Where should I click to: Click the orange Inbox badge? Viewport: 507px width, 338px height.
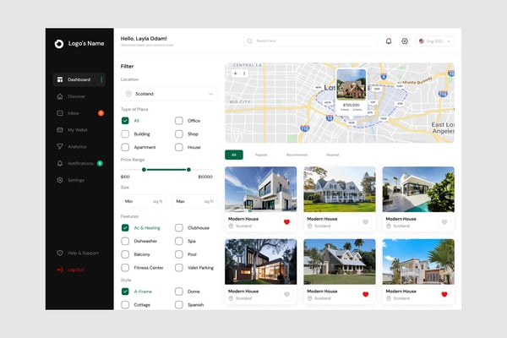tap(101, 113)
